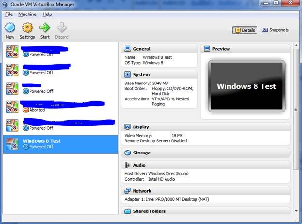Click "Name: Windows 8 Test" in General
The width and height of the screenshot is (302, 224).
pyautogui.click(x=148, y=57)
